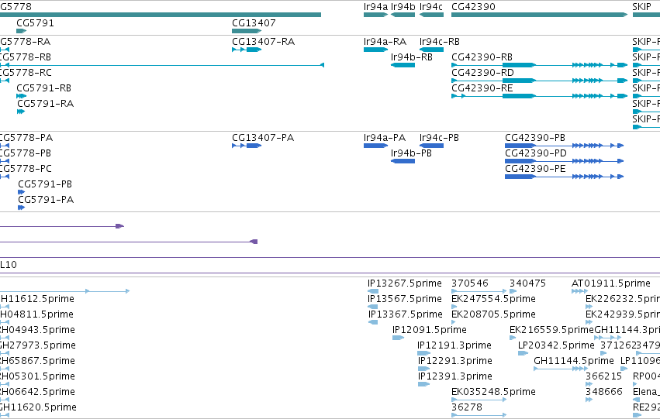
Task: Click the purple feature ending with right arrow
Action: (62, 226)
